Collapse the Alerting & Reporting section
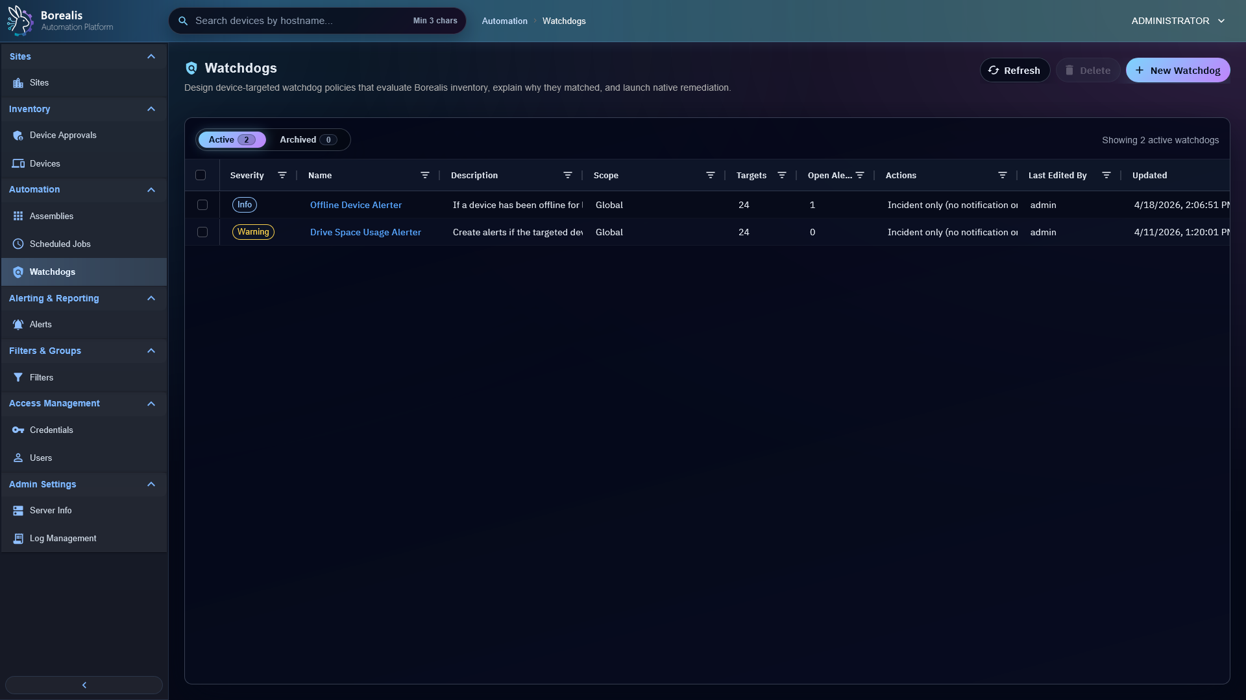This screenshot has height=700, width=1246. 151,298
